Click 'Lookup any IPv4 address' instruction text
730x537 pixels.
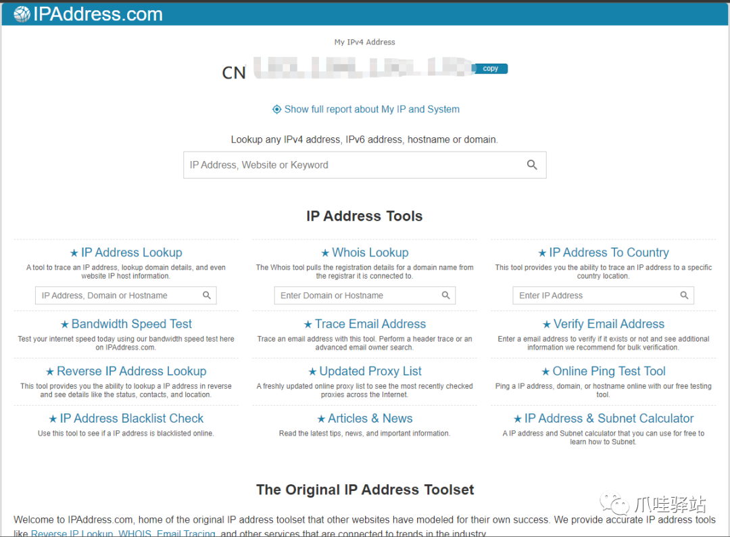tap(364, 140)
